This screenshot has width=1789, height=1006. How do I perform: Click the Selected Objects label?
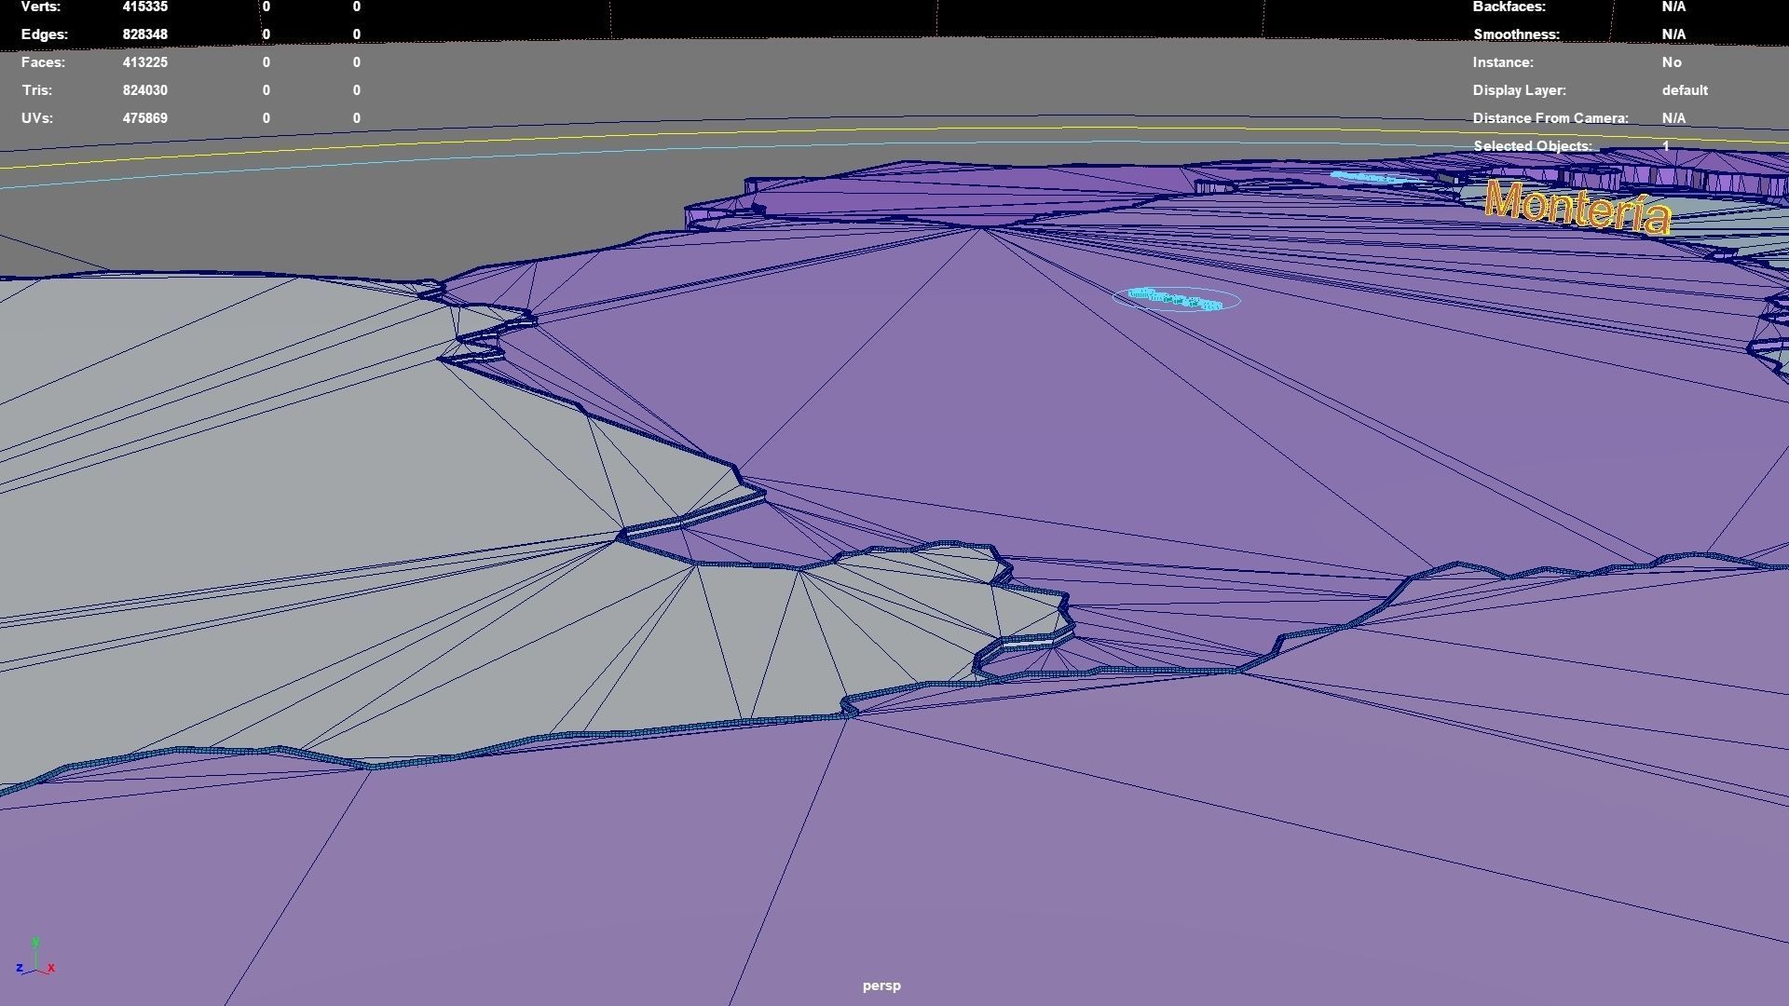[x=1532, y=146]
